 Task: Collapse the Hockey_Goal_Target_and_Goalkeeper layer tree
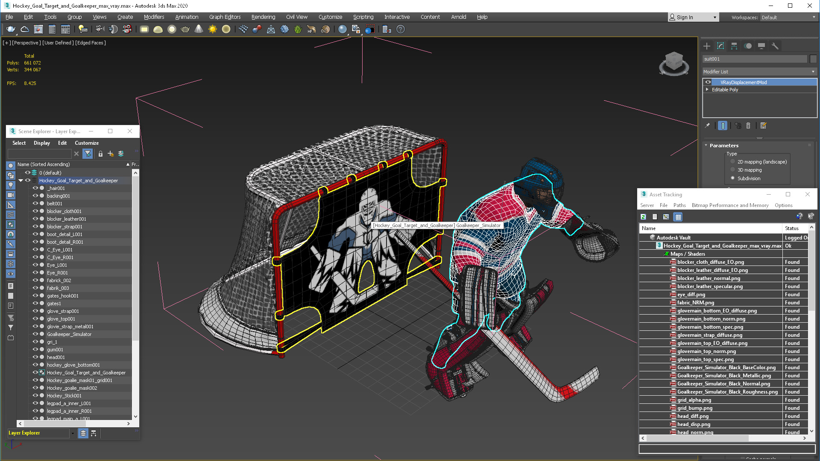[20, 181]
